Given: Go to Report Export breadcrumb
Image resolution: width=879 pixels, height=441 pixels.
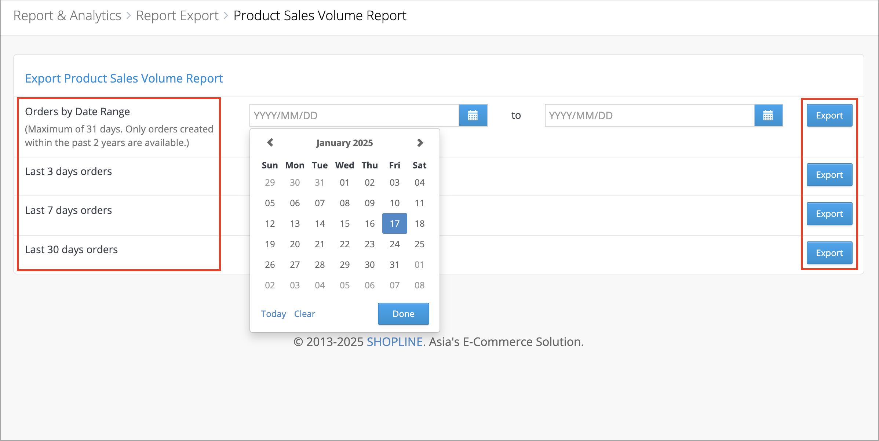Looking at the screenshot, I should coord(177,15).
